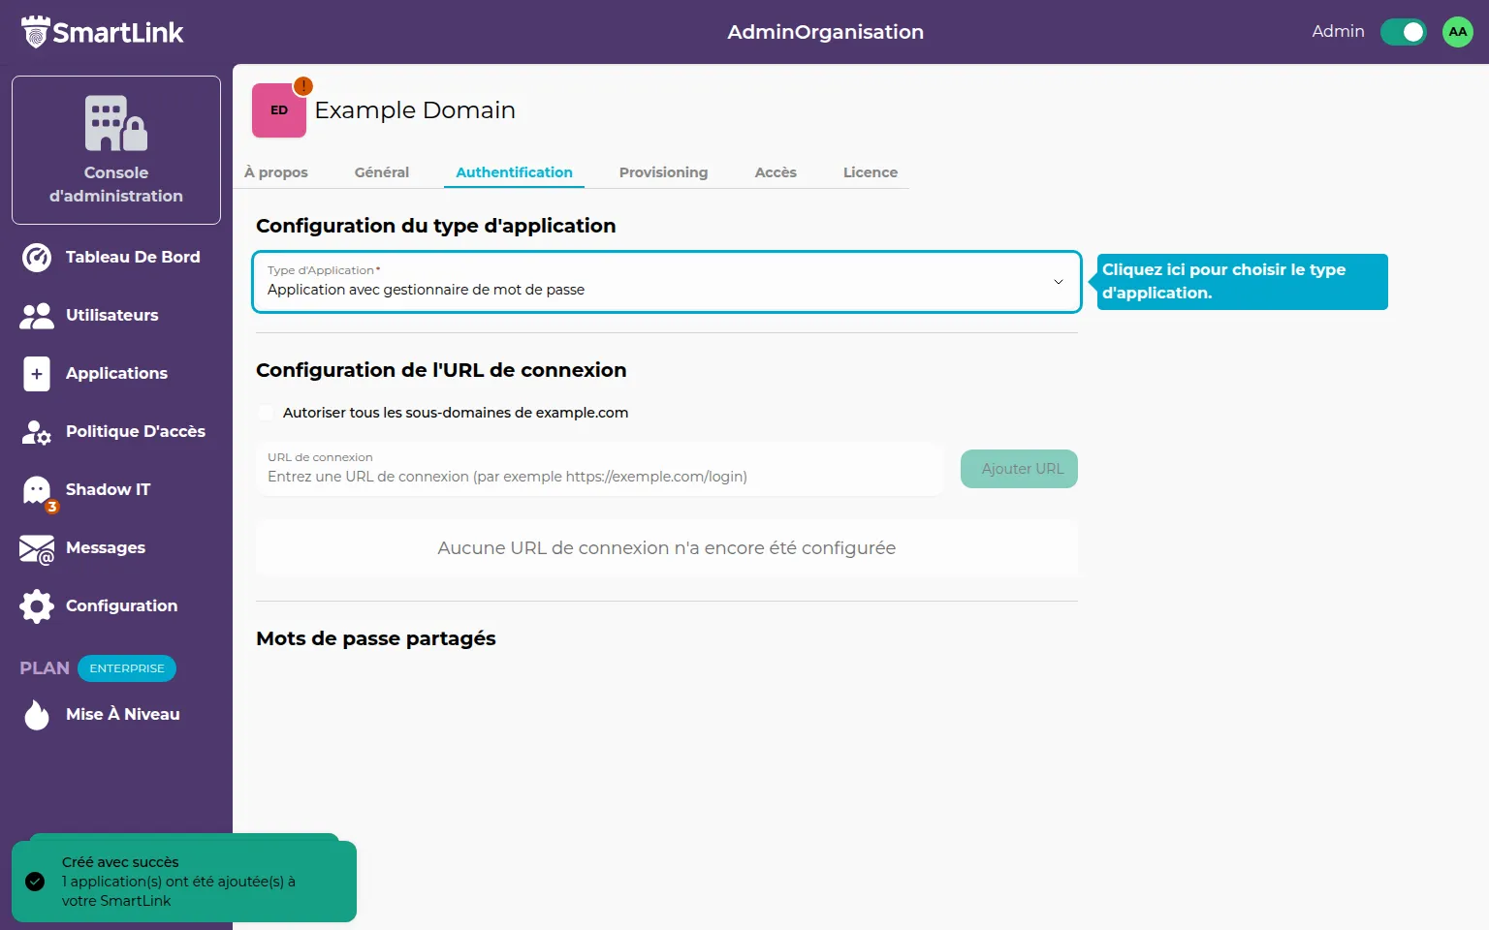This screenshot has width=1489, height=930.
Task: Click the AdminOrganisation header title
Action: tap(826, 32)
